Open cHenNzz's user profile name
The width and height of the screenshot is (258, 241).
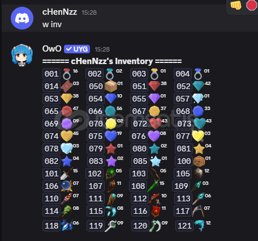pos(59,12)
